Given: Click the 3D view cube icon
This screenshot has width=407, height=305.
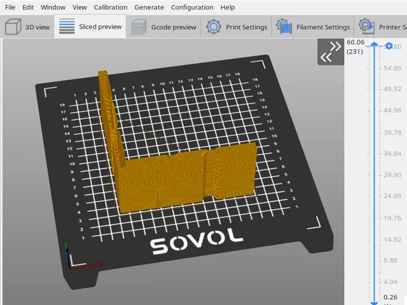Looking at the screenshot, I should tap(13, 27).
